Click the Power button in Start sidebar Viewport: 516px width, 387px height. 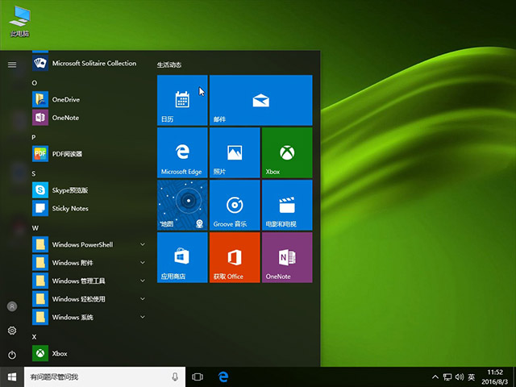pyautogui.click(x=12, y=355)
